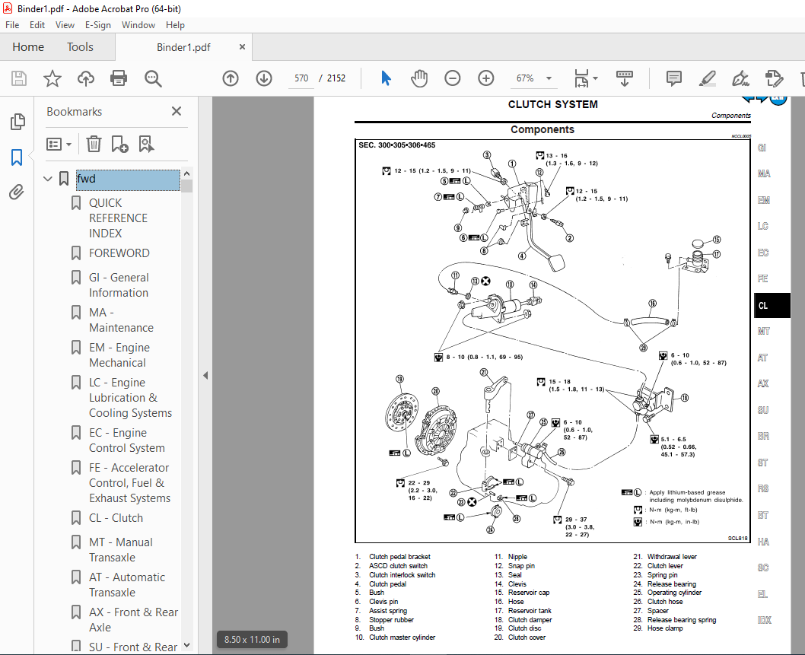Select the Highlight text tool
The image size is (805, 655).
pos(707,78)
